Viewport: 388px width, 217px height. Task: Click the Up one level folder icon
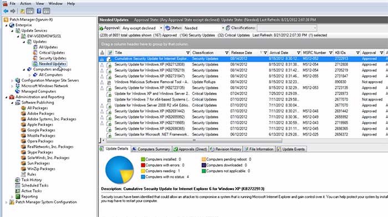tap(22, 11)
